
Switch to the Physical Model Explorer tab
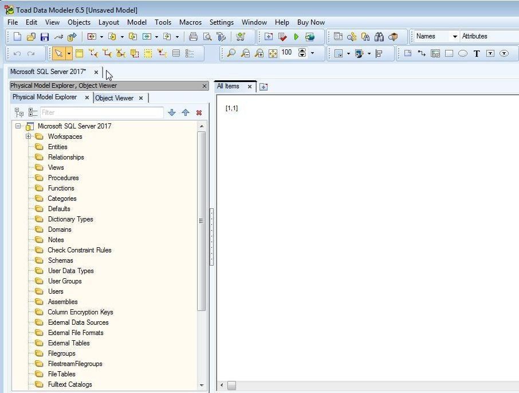click(45, 97)
